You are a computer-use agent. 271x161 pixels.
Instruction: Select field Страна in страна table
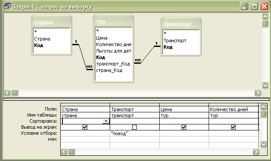42,39
